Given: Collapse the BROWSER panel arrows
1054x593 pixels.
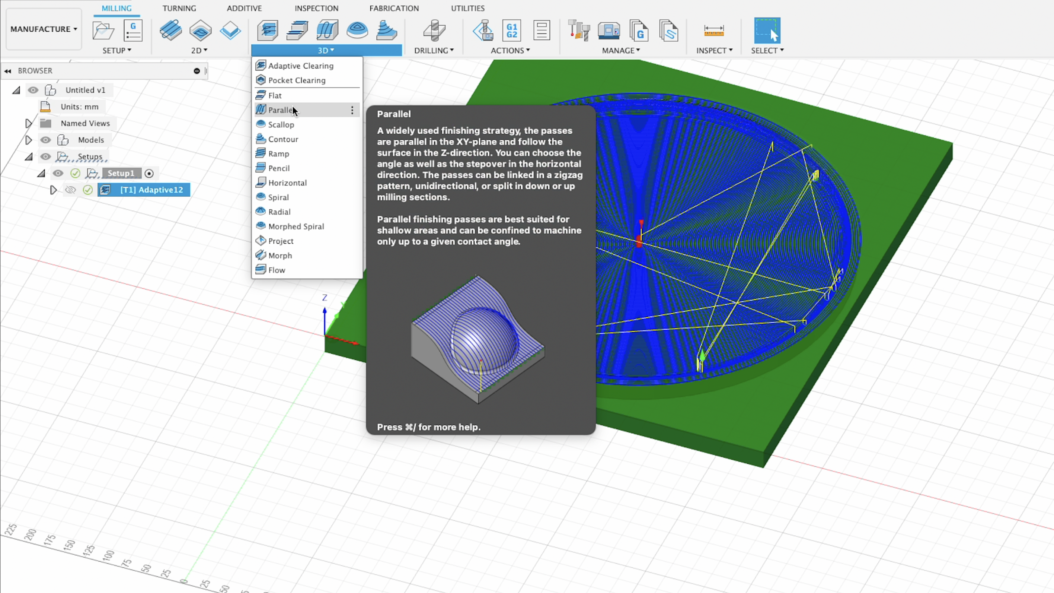Looking at the screenshot, I should [8, 71].
